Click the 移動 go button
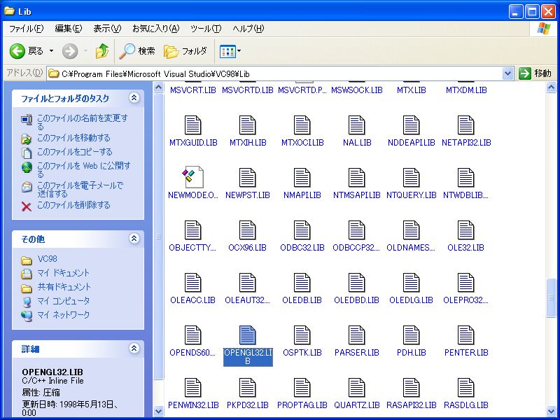 pos(535,73)
